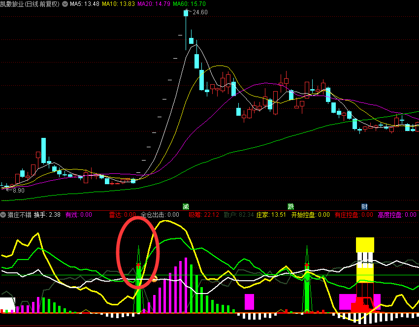Click the 散户: 82.34 value
The height and width of the screenshot is (327, 419).
point(239,215)
